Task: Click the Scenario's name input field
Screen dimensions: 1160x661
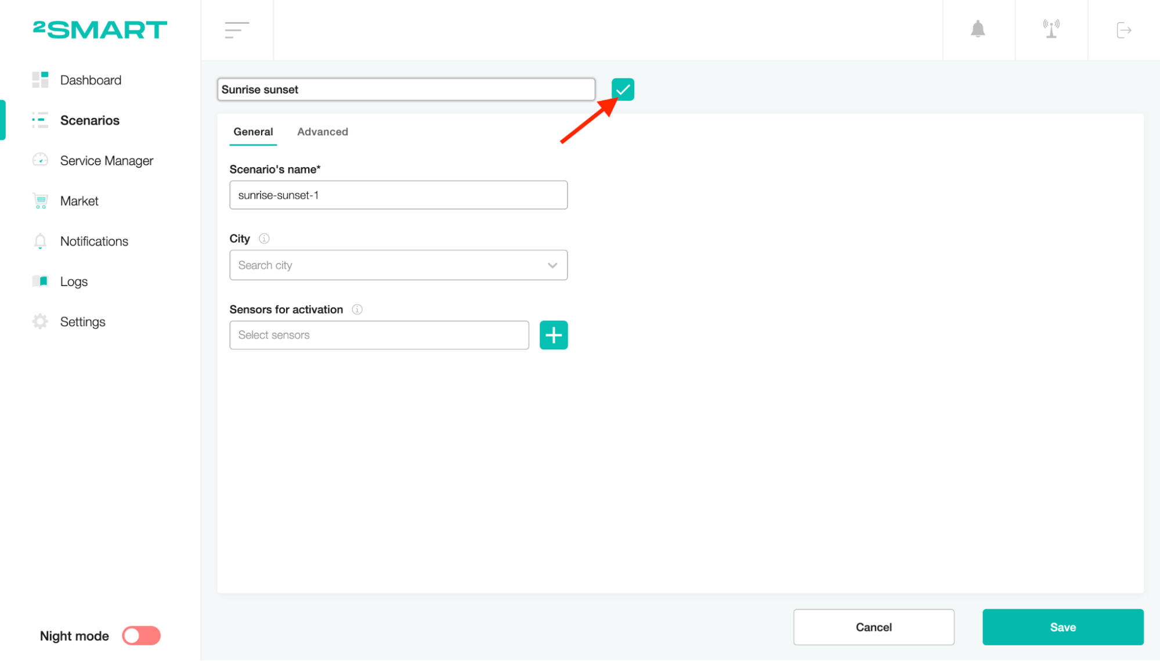Action: [x=398, y=195]
